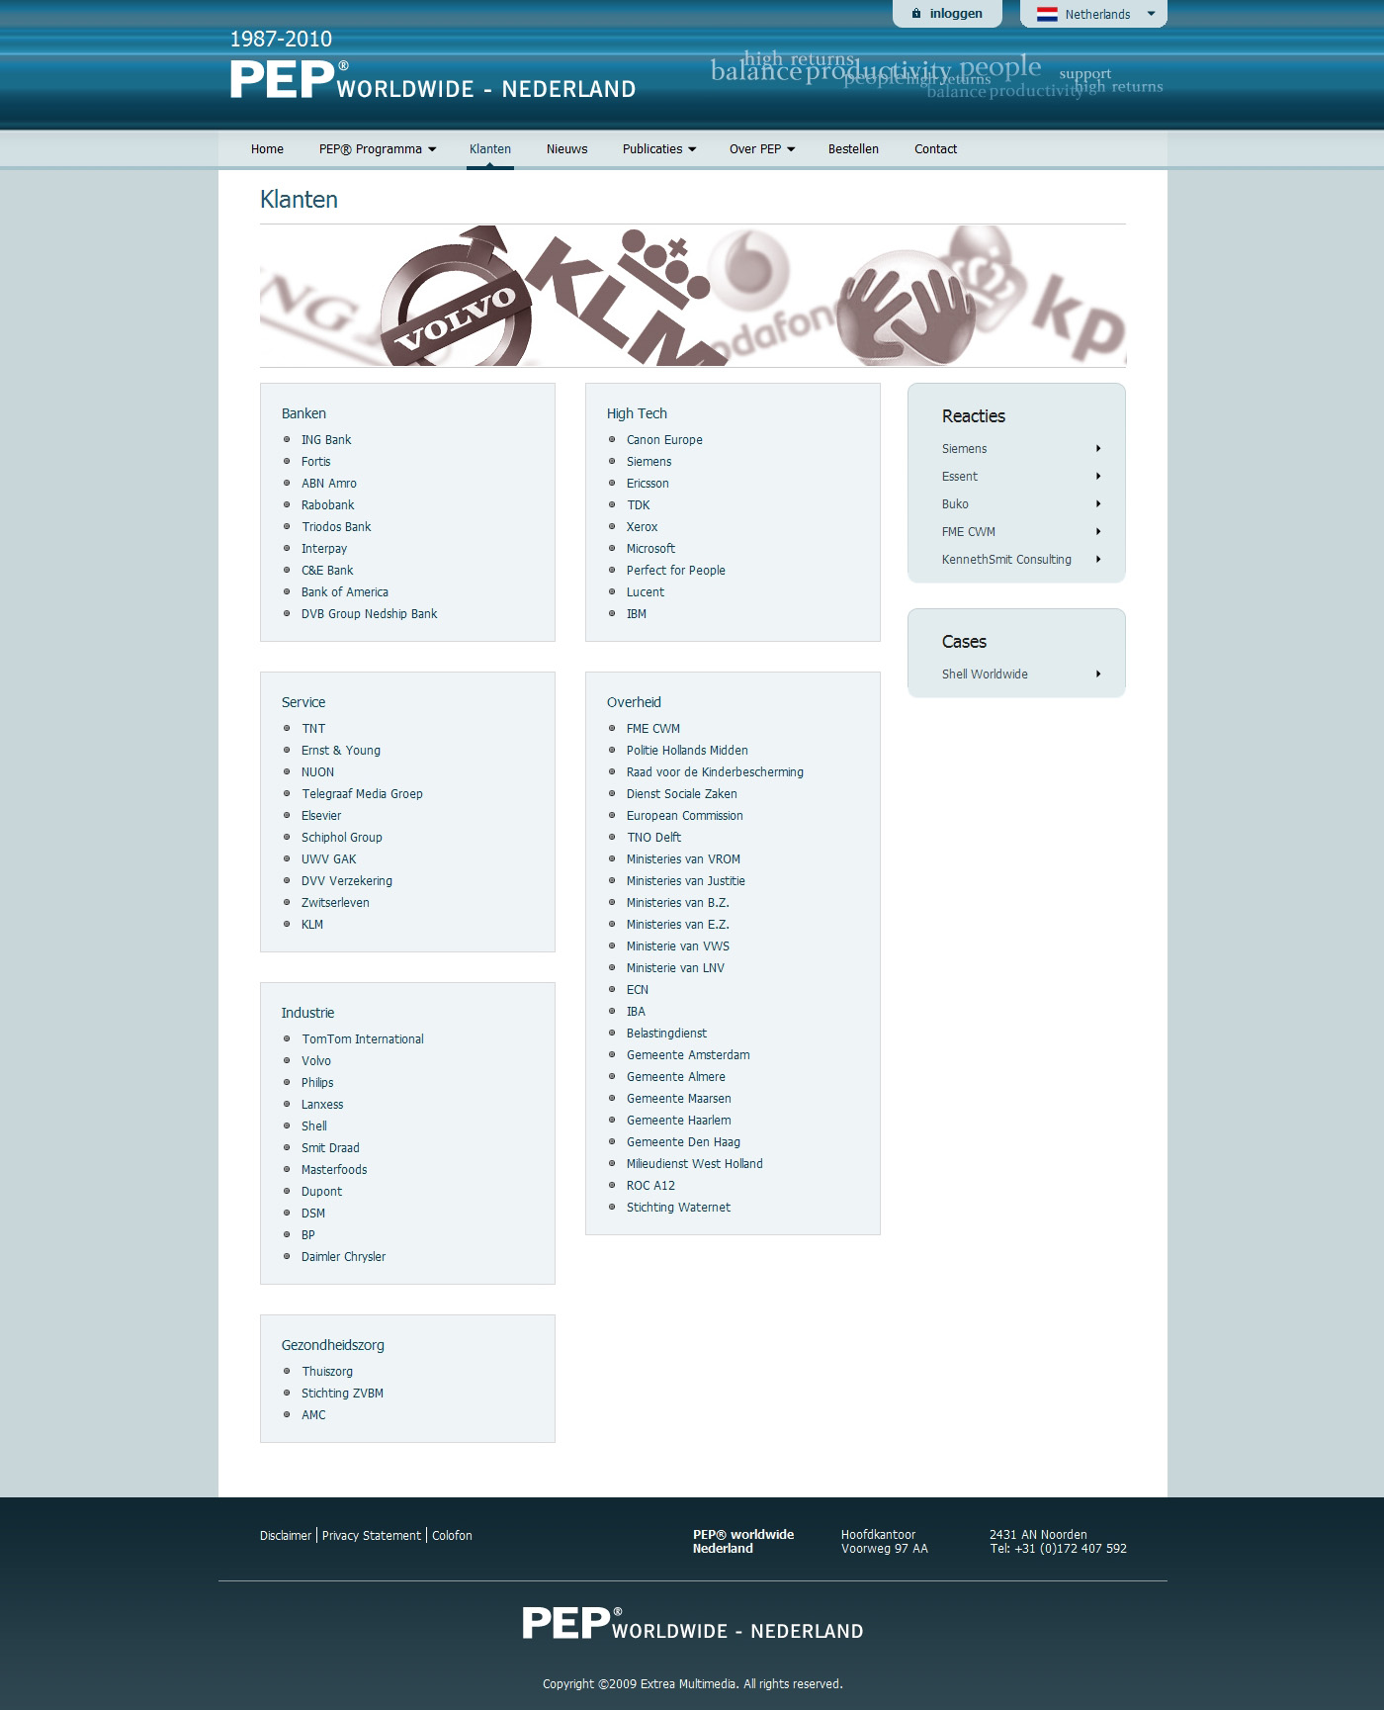Screen dimensions: 1384x1710
Task: Click TNO Delft in Overheid list
Action: pos(653,838)
